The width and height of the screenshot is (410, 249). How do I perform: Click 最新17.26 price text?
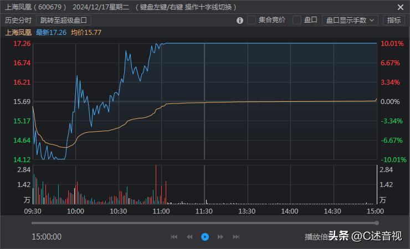[51, 32]
